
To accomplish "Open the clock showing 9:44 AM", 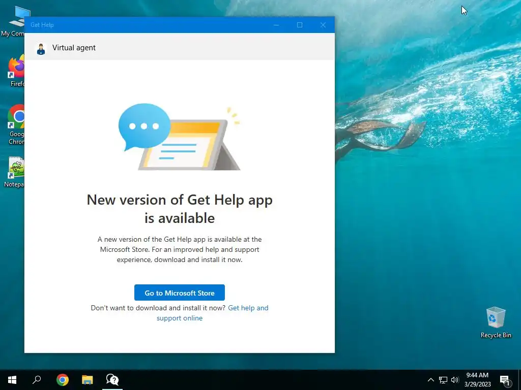I will 477,380.
